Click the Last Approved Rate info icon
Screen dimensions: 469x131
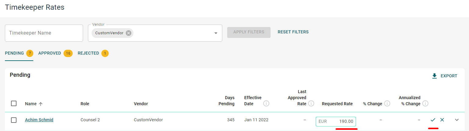tap(311, 104)
